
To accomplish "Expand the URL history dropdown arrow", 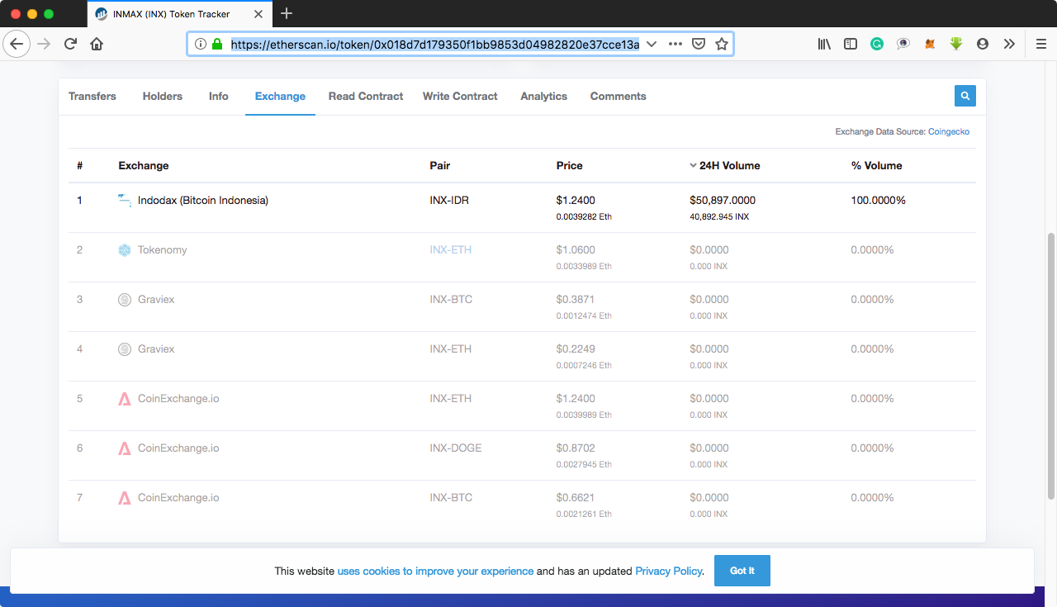I will tap(652, 44).
